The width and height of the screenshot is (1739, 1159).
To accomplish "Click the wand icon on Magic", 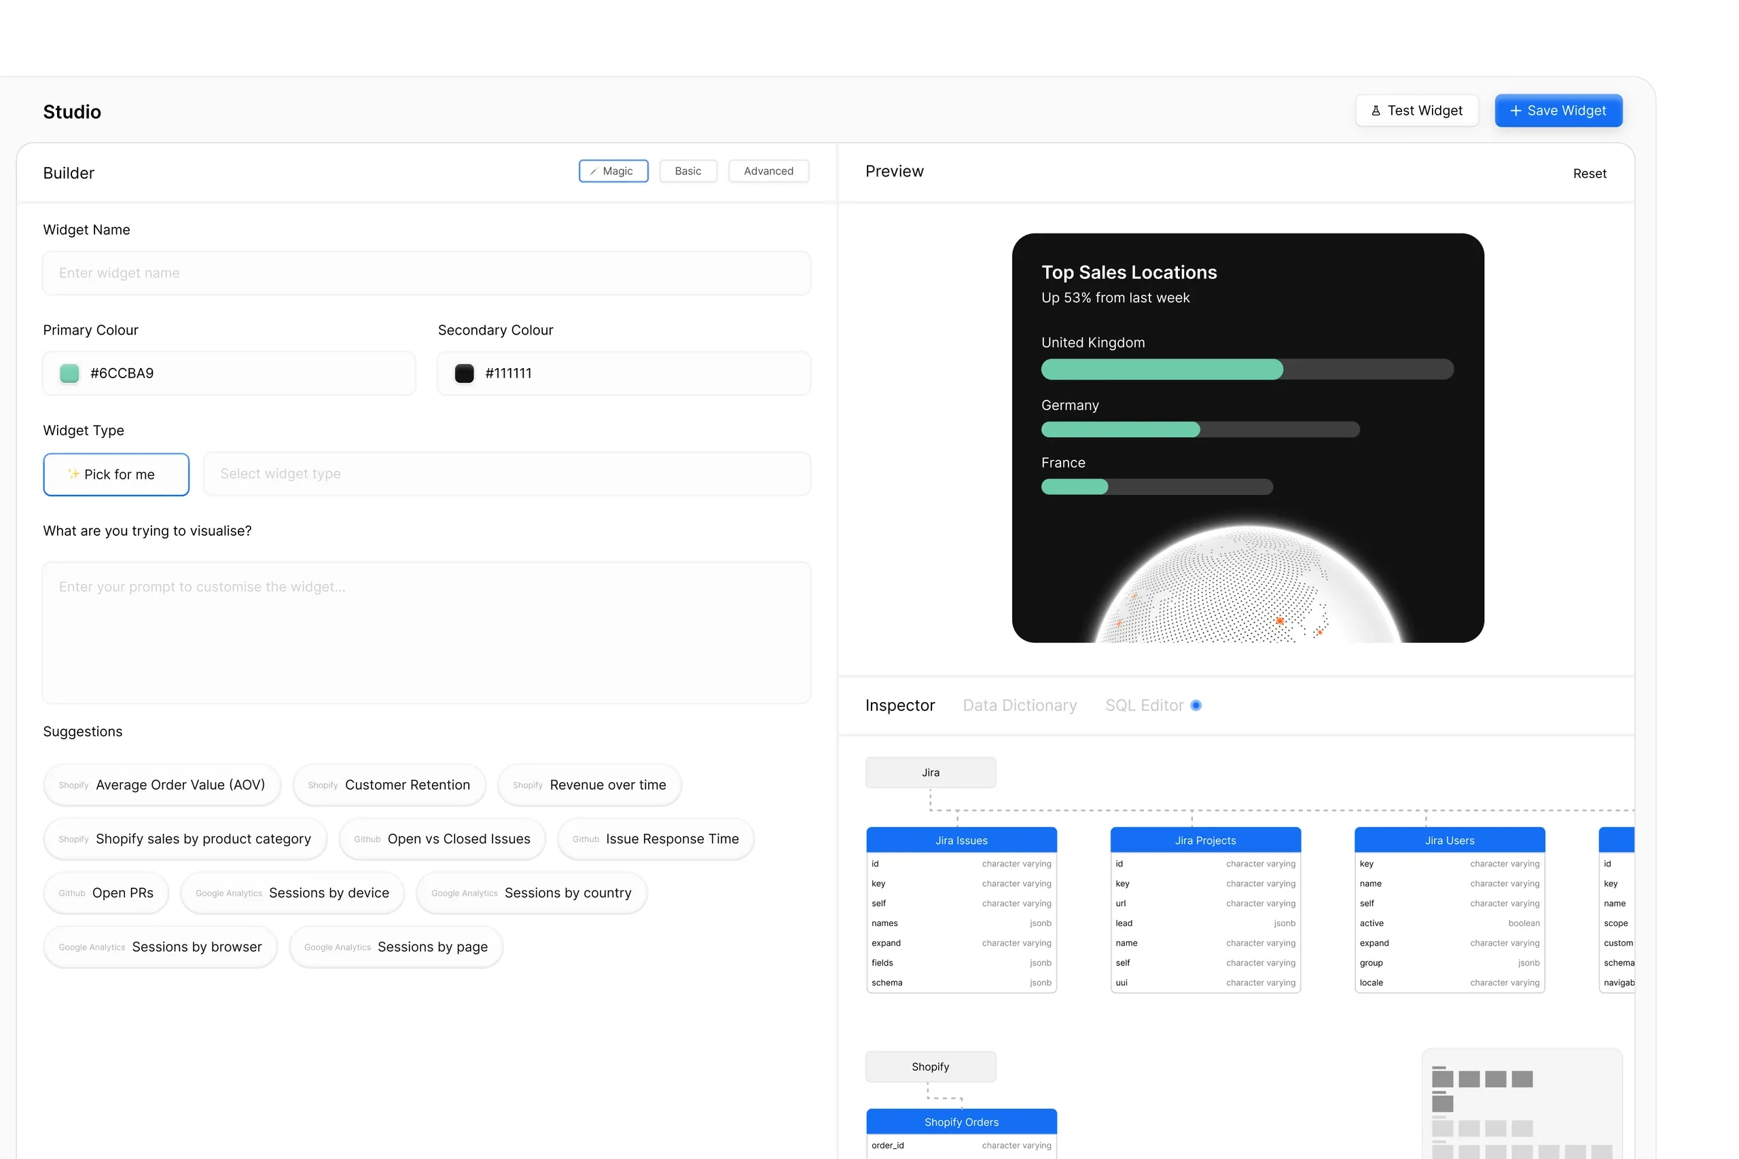I will pyautogui.click(x=593, y=172).
